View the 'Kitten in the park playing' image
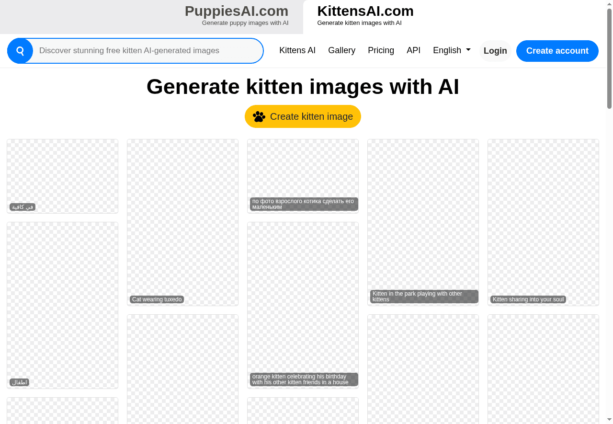This screenshot has width=613, height=424. tap(423, 222)
